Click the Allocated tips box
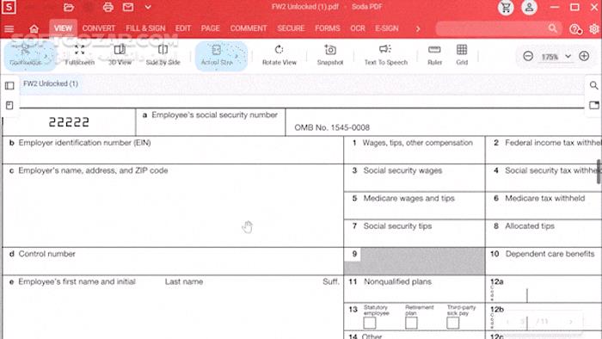 click(x=544, y=233)
